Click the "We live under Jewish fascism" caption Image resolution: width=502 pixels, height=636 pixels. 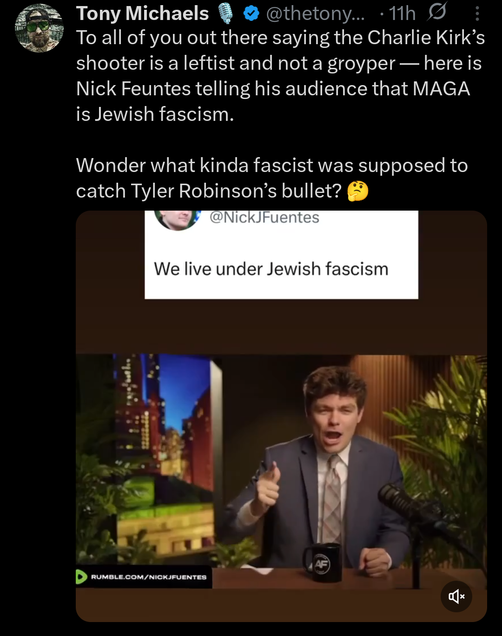271,269
